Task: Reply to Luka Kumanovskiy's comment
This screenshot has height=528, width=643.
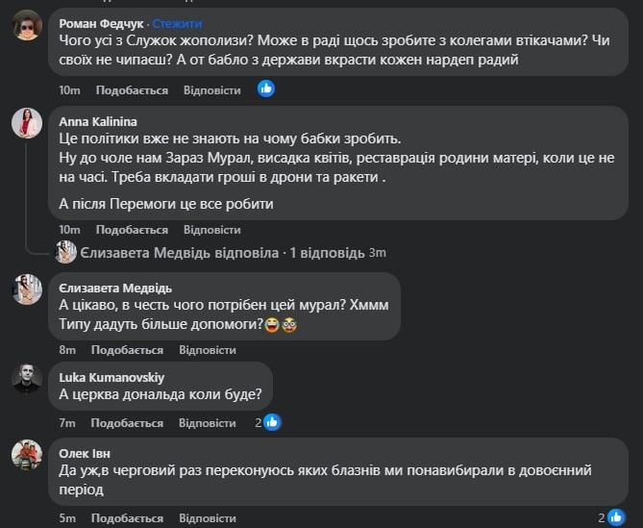Action: [207, 423]
